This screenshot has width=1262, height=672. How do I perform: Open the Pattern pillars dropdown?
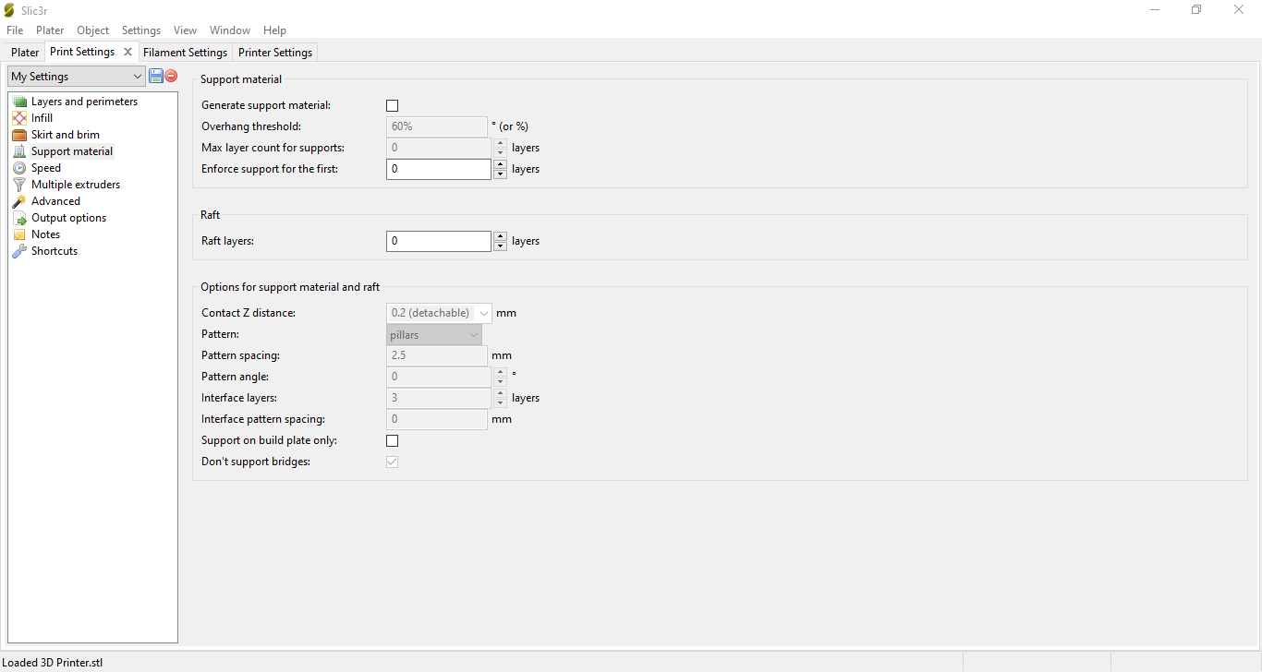[434, 335]
